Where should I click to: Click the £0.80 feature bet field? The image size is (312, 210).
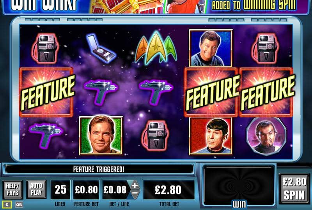(86, 190)
